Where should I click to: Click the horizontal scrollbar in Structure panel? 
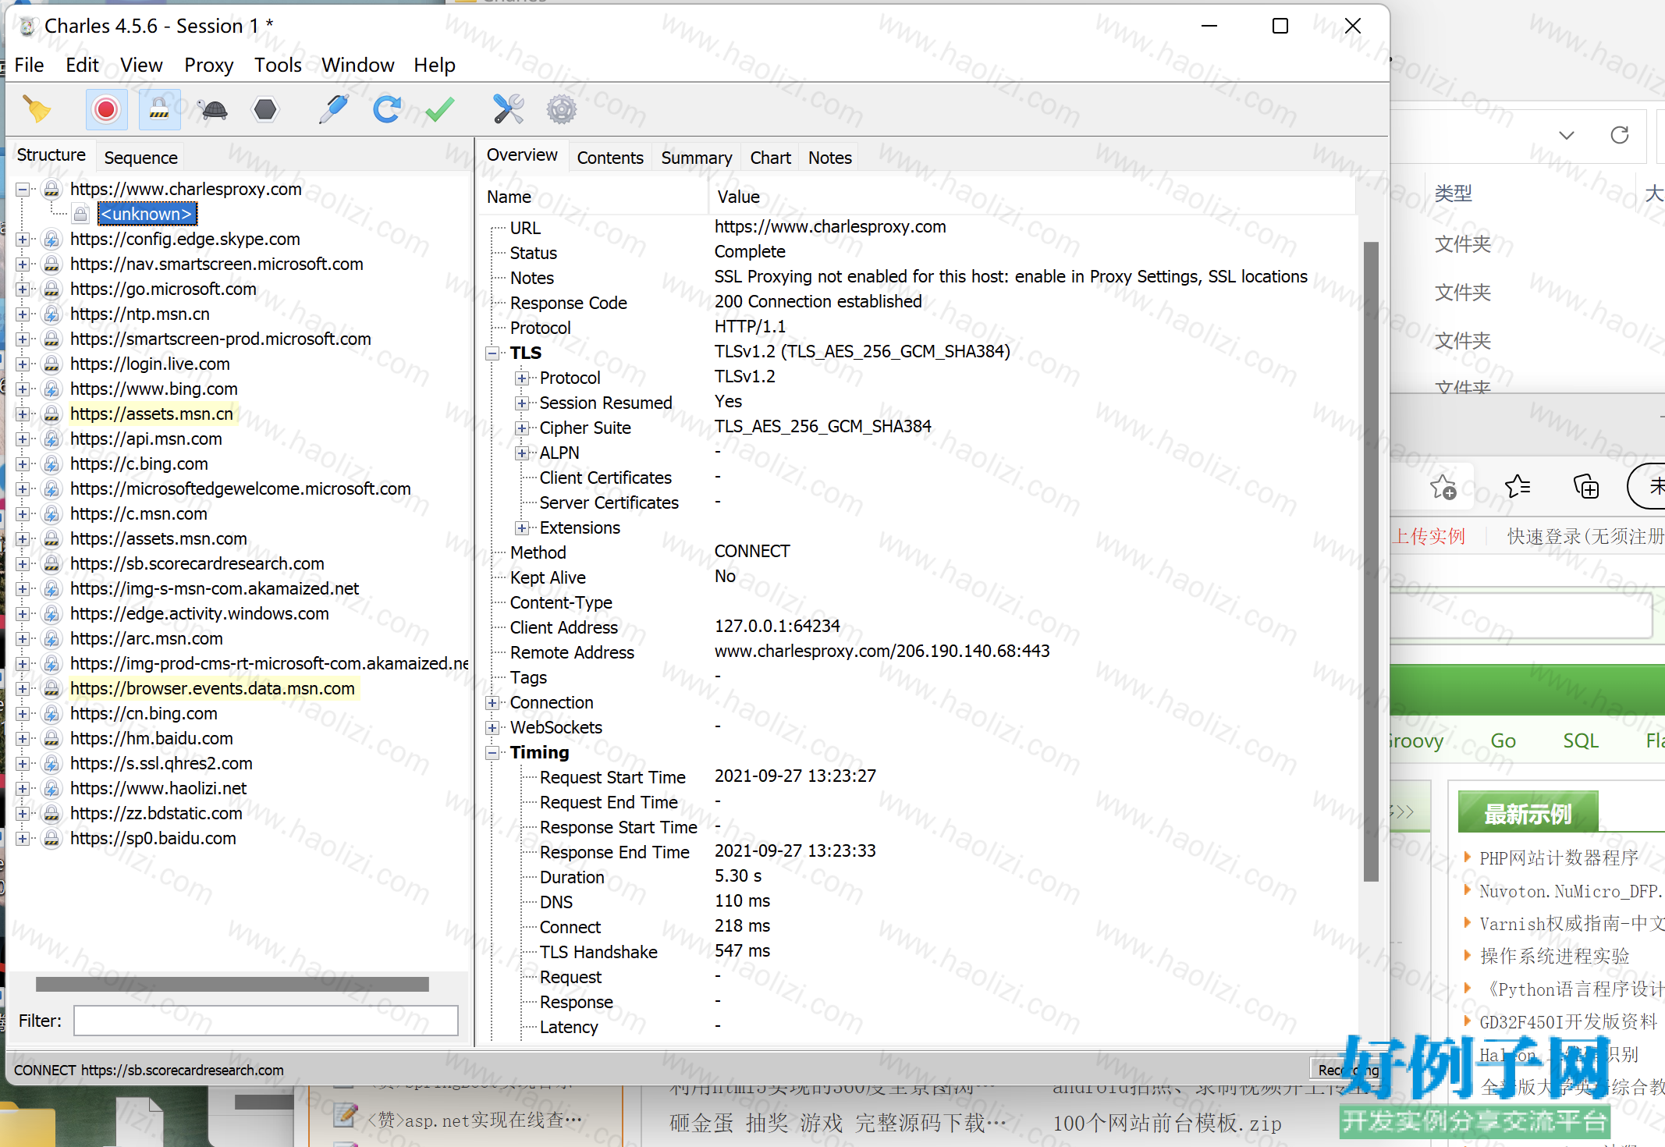click(x=233, y=984)
